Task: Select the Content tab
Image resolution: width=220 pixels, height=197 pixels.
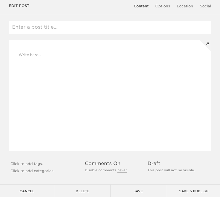Action: [x=141, y=6]
